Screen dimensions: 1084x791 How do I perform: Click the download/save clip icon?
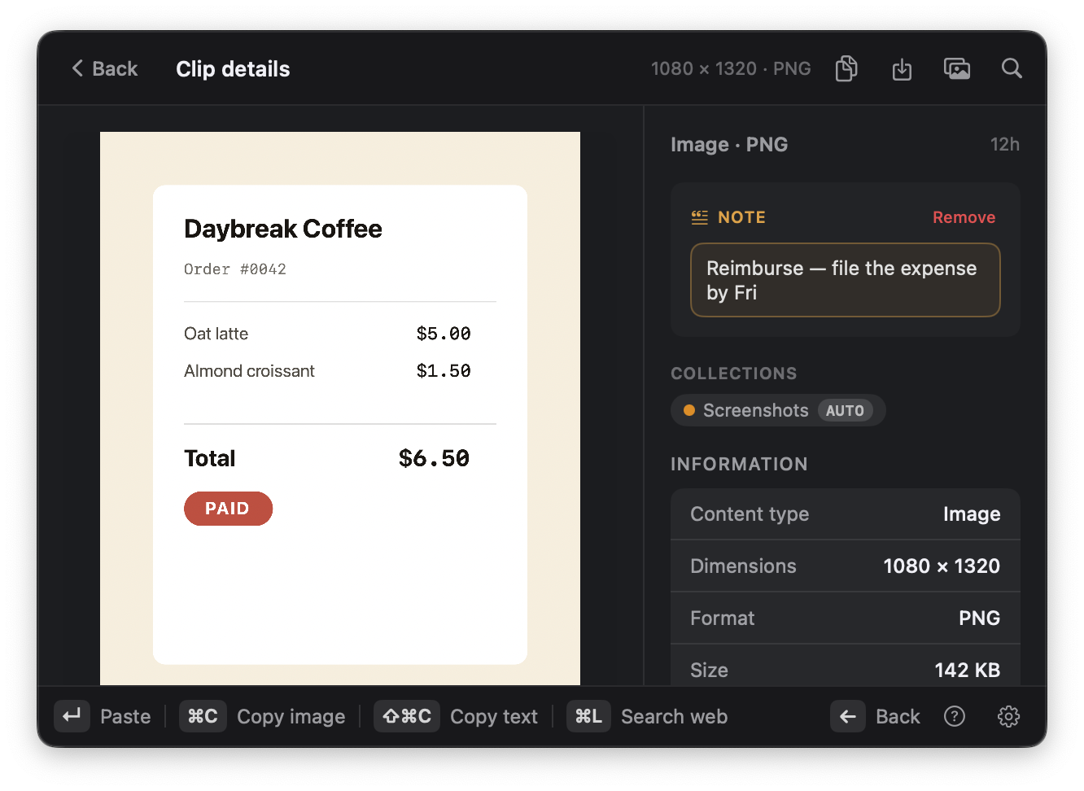(x=902, y=69)
